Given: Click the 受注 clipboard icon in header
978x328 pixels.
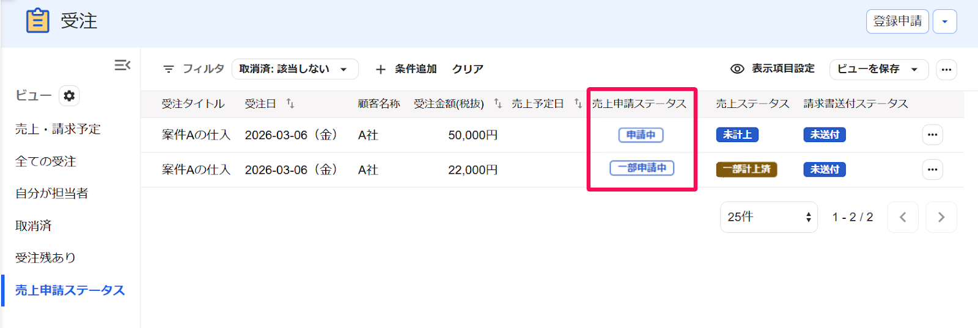Looking at the screenshot, I should [x=37, y=20].
